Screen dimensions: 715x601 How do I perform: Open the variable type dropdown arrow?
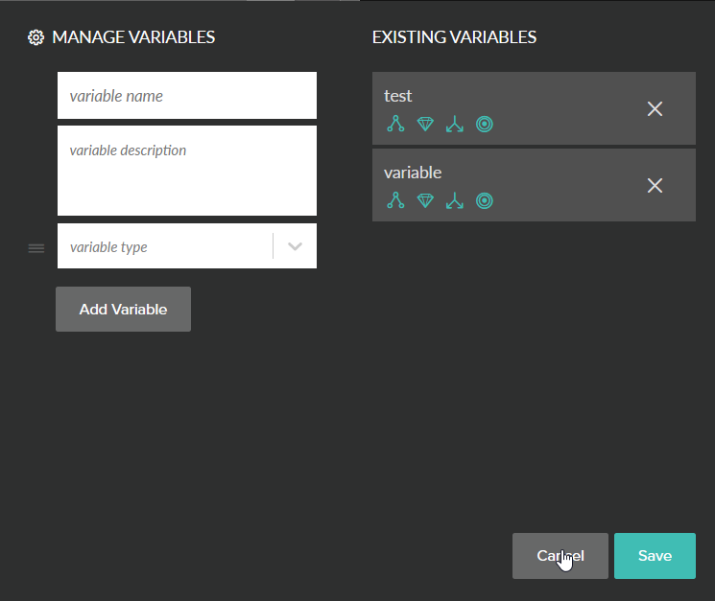click(x=295, y=246)
